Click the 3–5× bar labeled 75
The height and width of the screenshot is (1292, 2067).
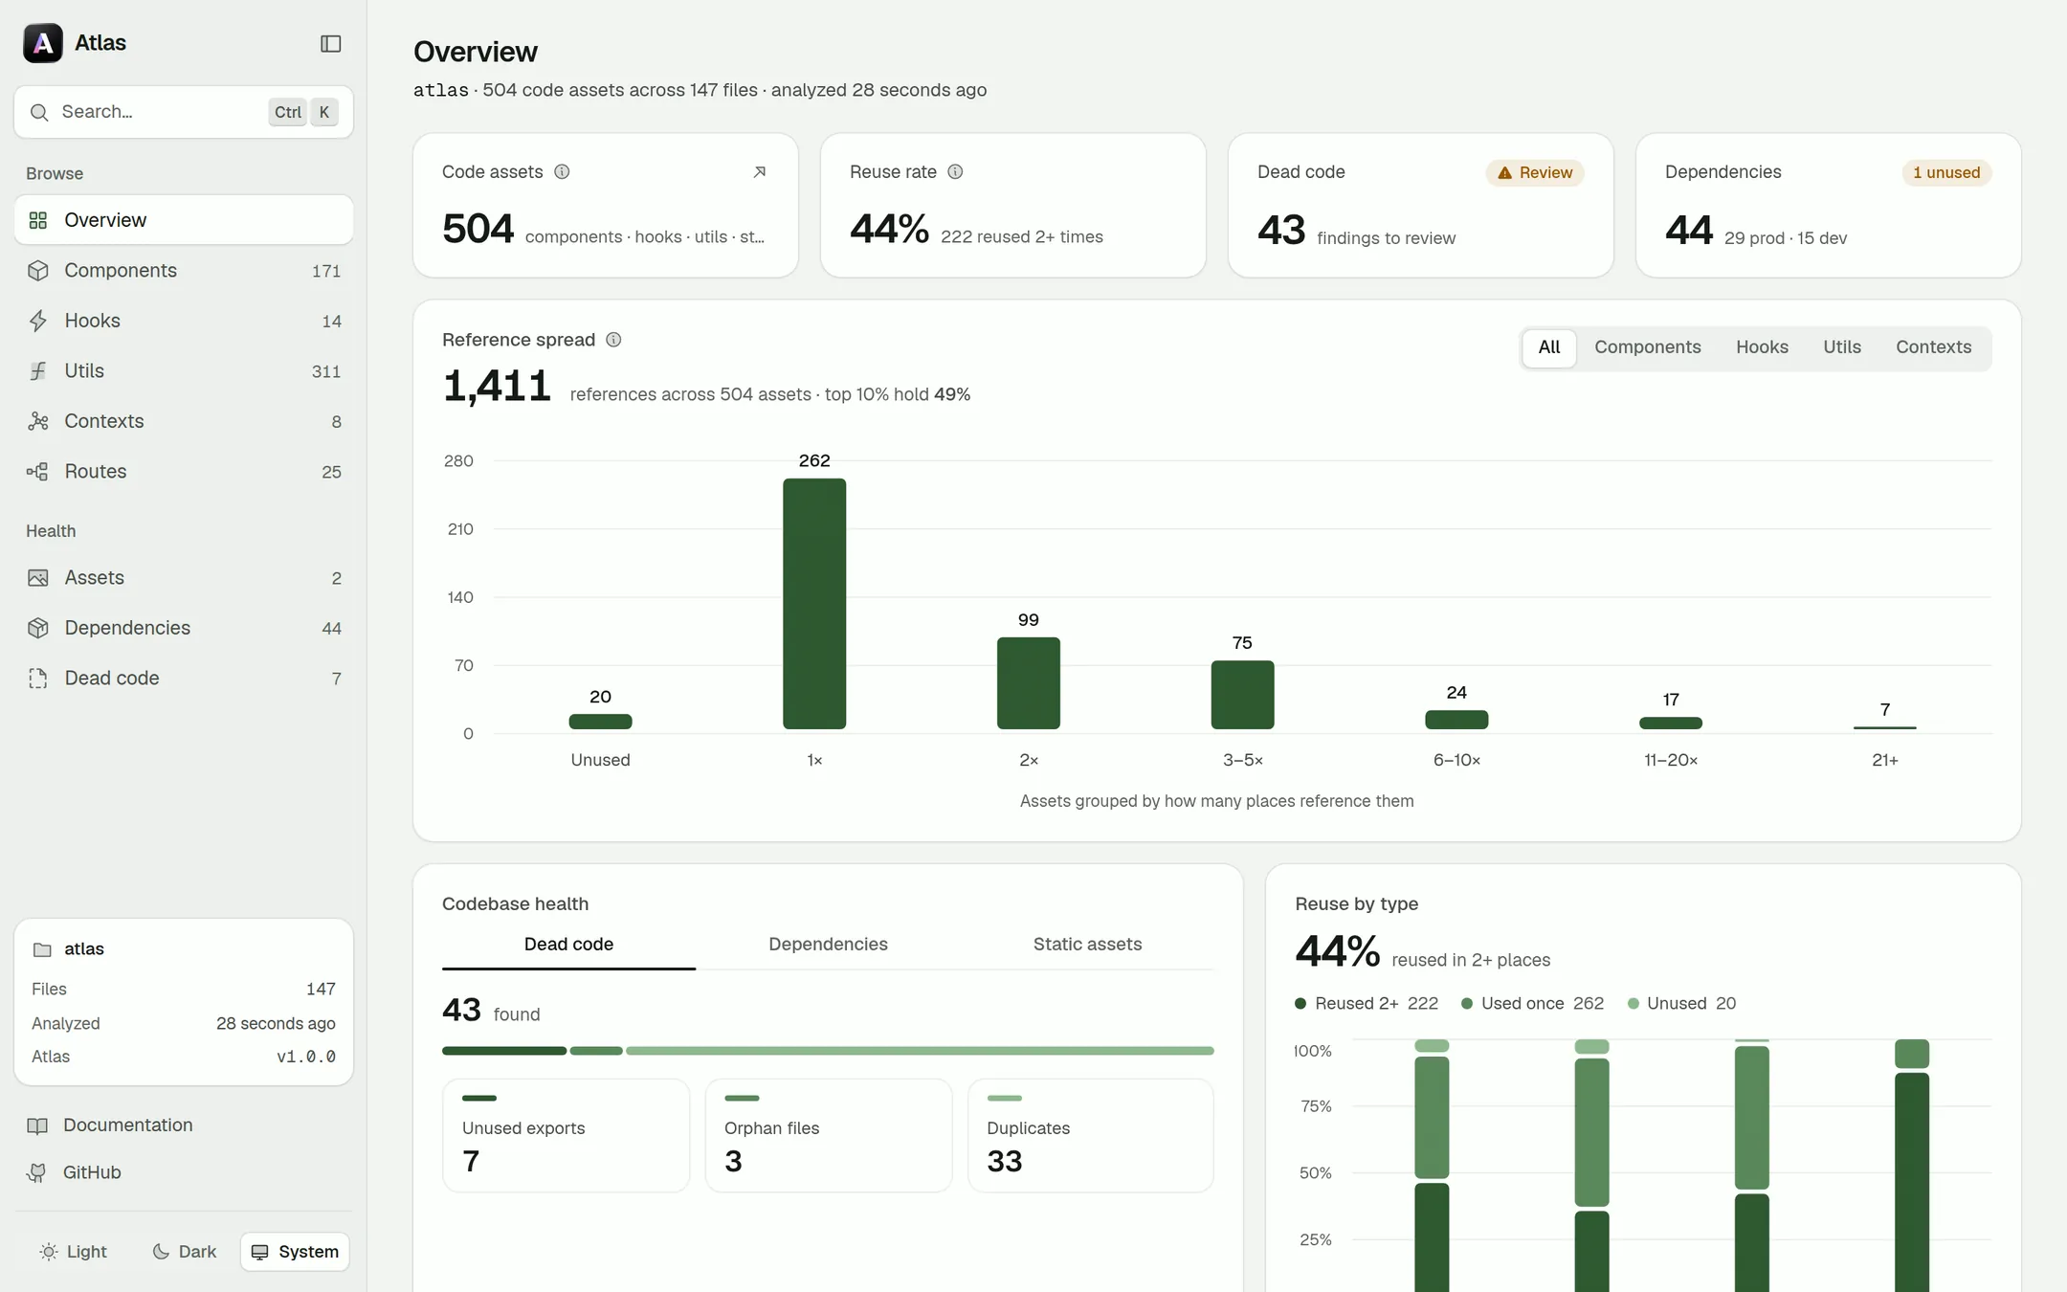click(1242, 695)
